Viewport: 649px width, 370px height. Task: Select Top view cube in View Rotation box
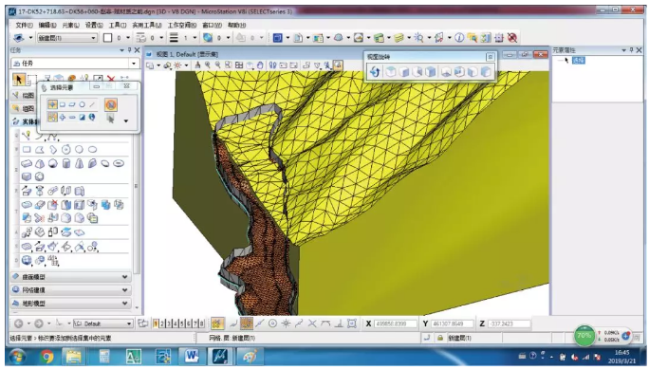[x=390, y=71]
